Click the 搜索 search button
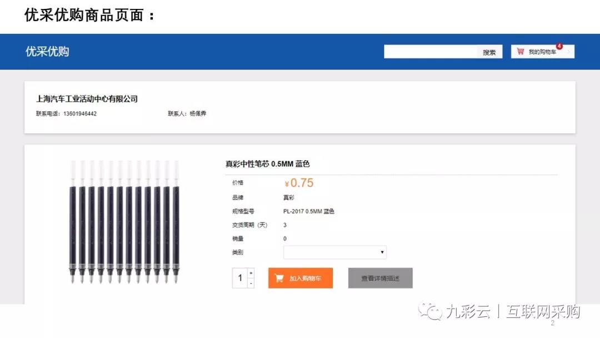 coord(489,52)
